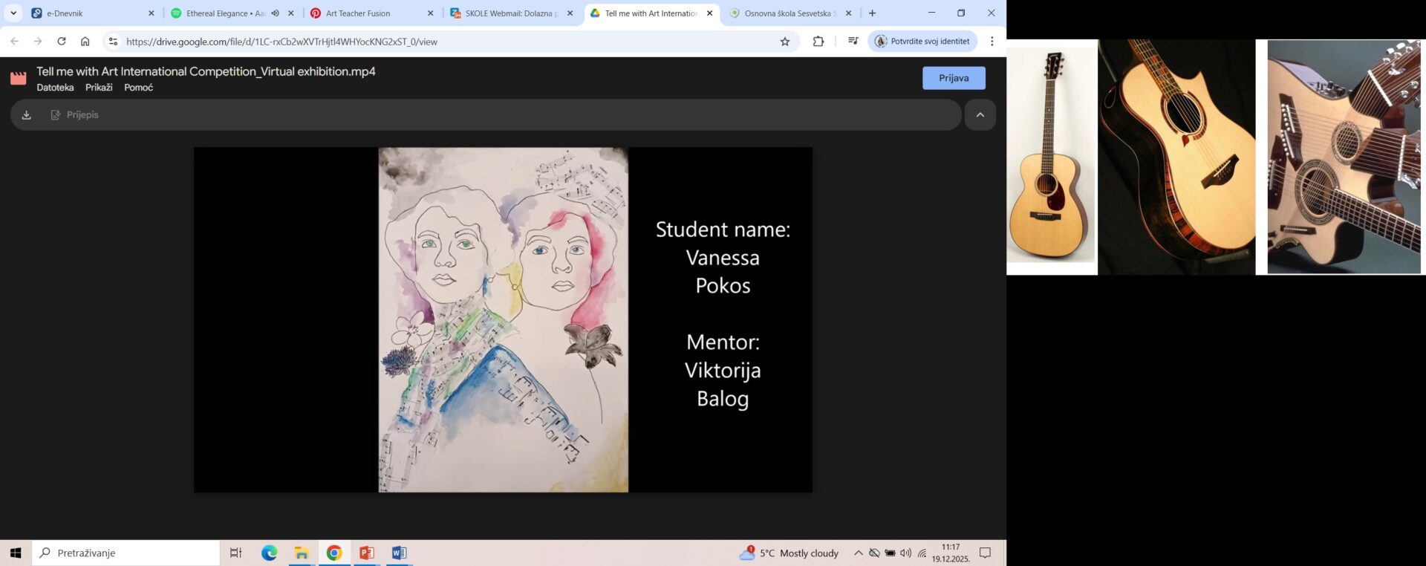
Task: Switch to the Art Teacher Fusion tab
Action: 364,13
